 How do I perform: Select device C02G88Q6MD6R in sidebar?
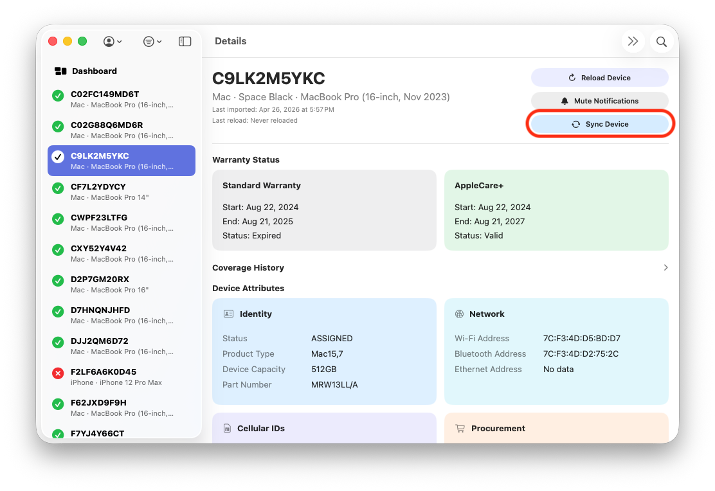pyautogui.click(x=122, y=130)
